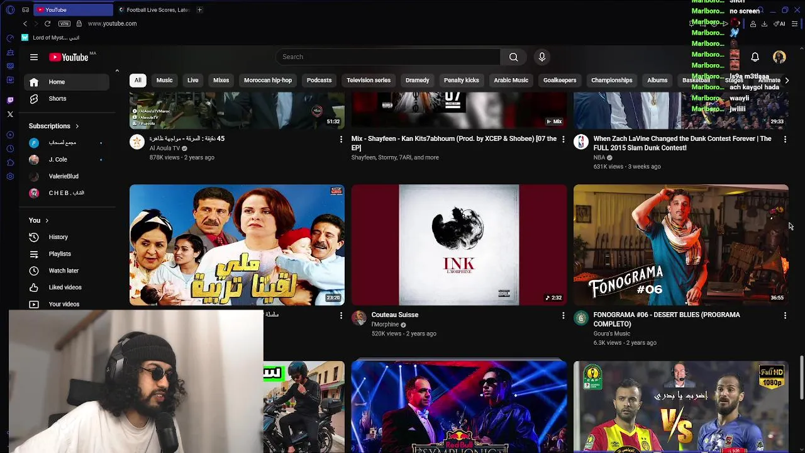Screen dimensions: 805x453
Task: Select the All filter chip
Action: coord(138,81)
